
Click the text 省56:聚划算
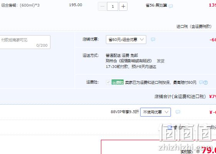click(156, 5)
